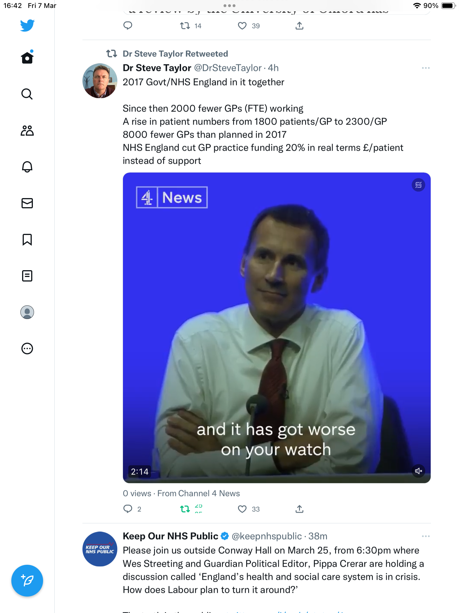This screenshot has height=613, width=459.
Task: Open the Notifications bell icon
Action: point(27,167)
